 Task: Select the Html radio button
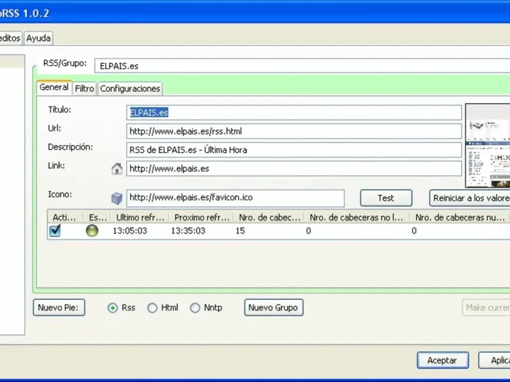point(152,308)
